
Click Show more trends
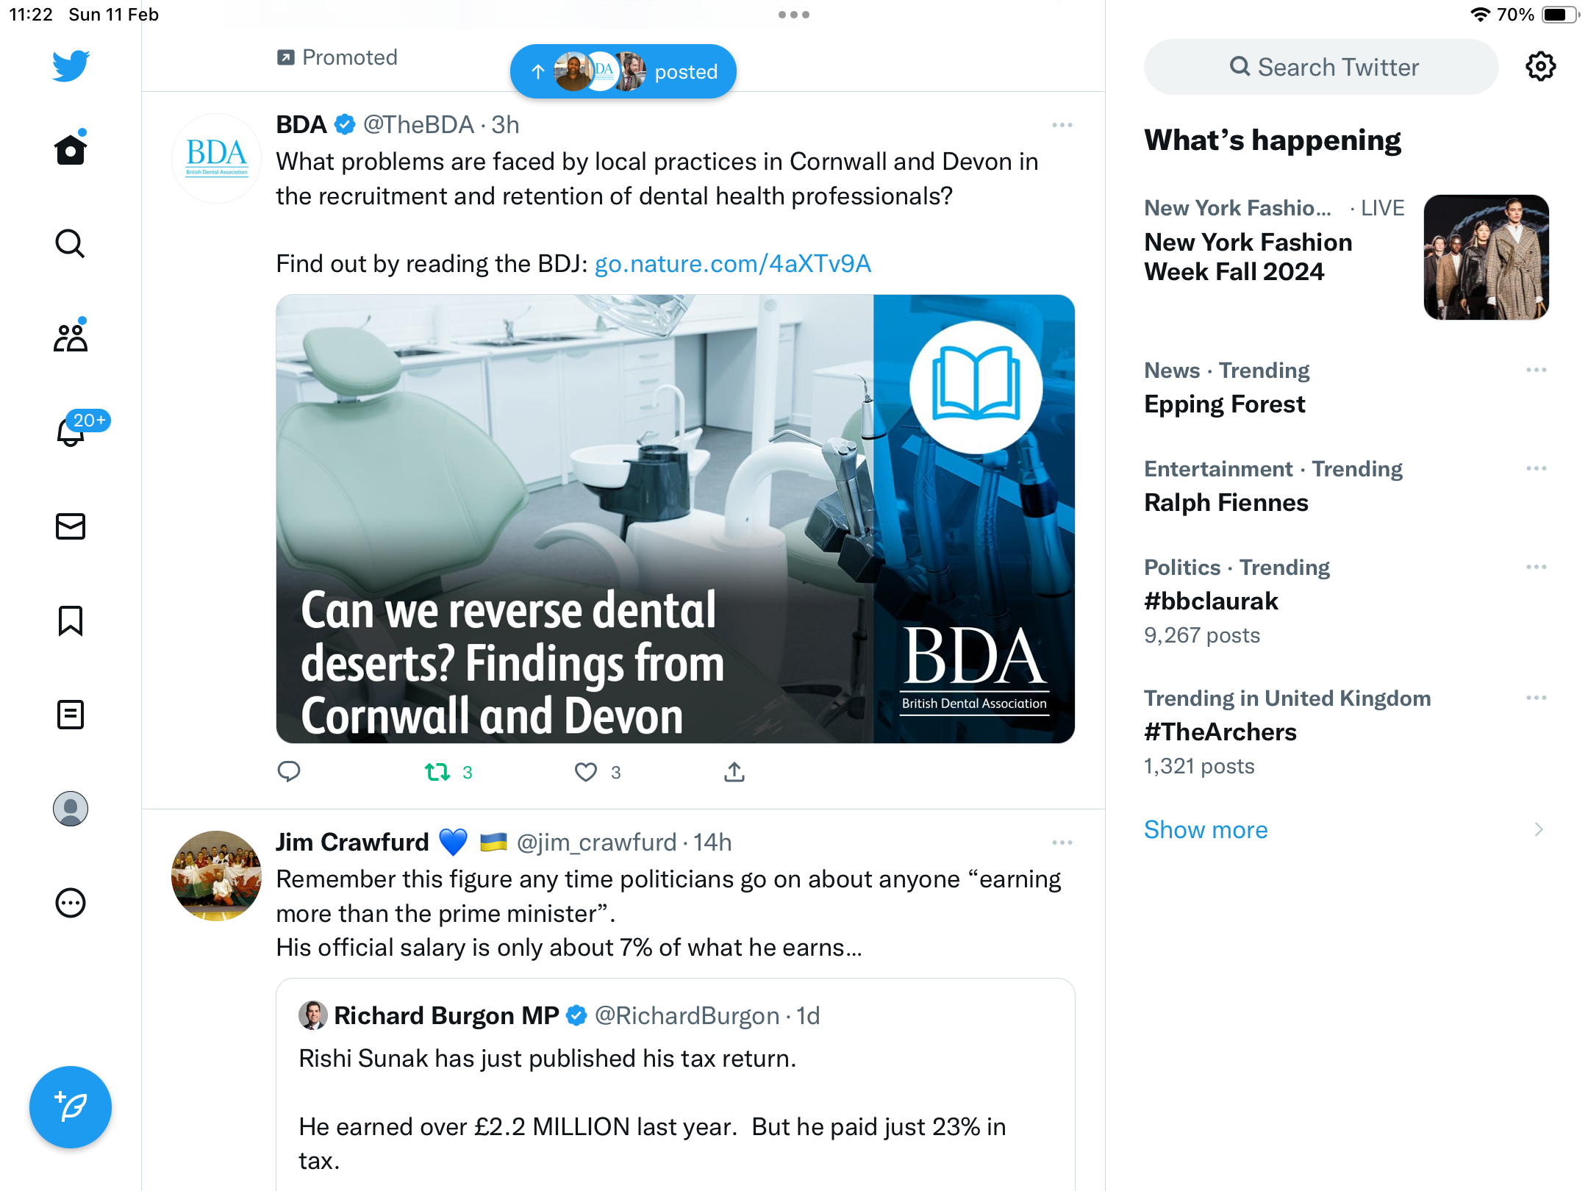[x=1206, y=830]
